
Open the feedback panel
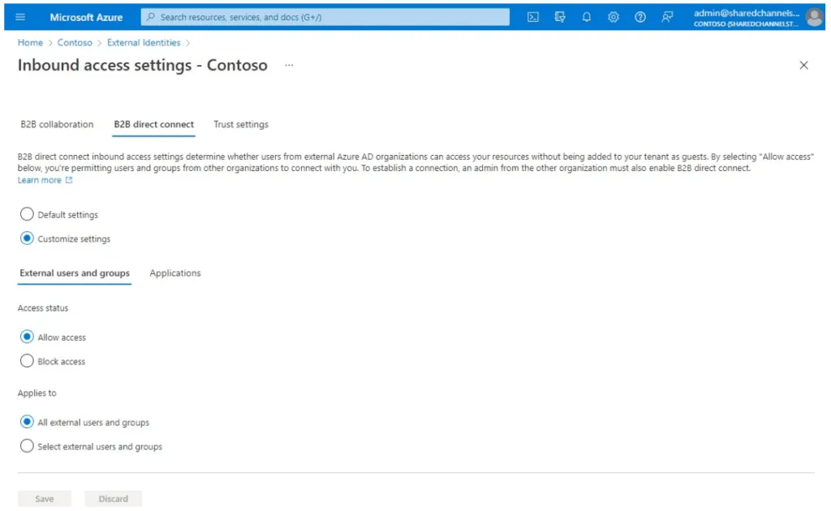tap(667, 16)
